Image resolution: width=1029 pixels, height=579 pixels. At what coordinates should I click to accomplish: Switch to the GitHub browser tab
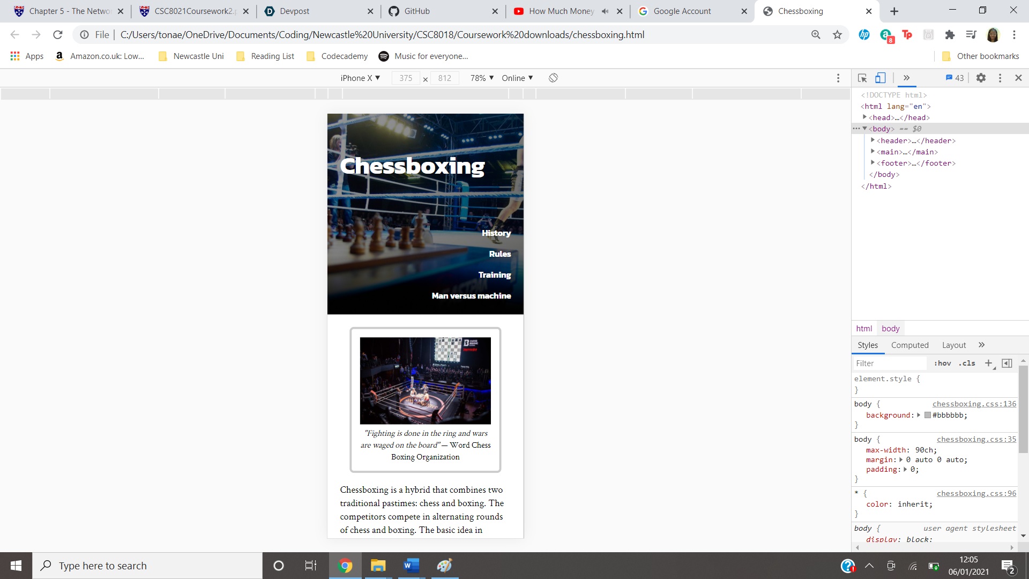coord(417,11)
